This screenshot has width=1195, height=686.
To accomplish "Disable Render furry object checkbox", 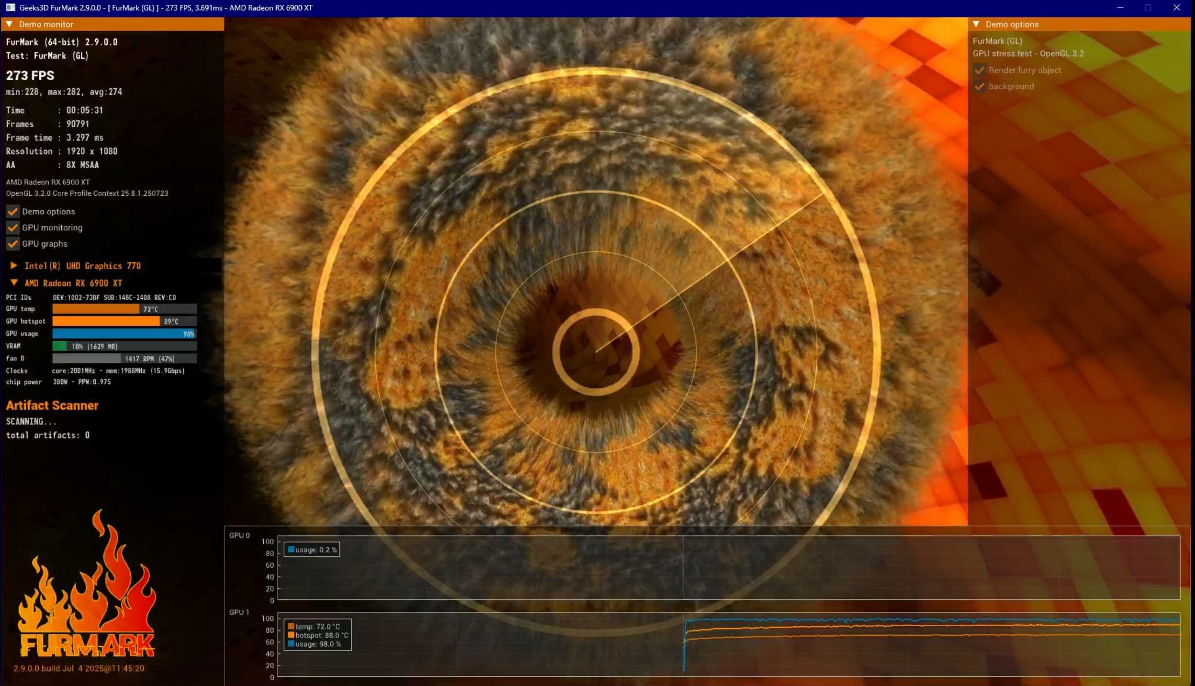I will tap(979, 70).
